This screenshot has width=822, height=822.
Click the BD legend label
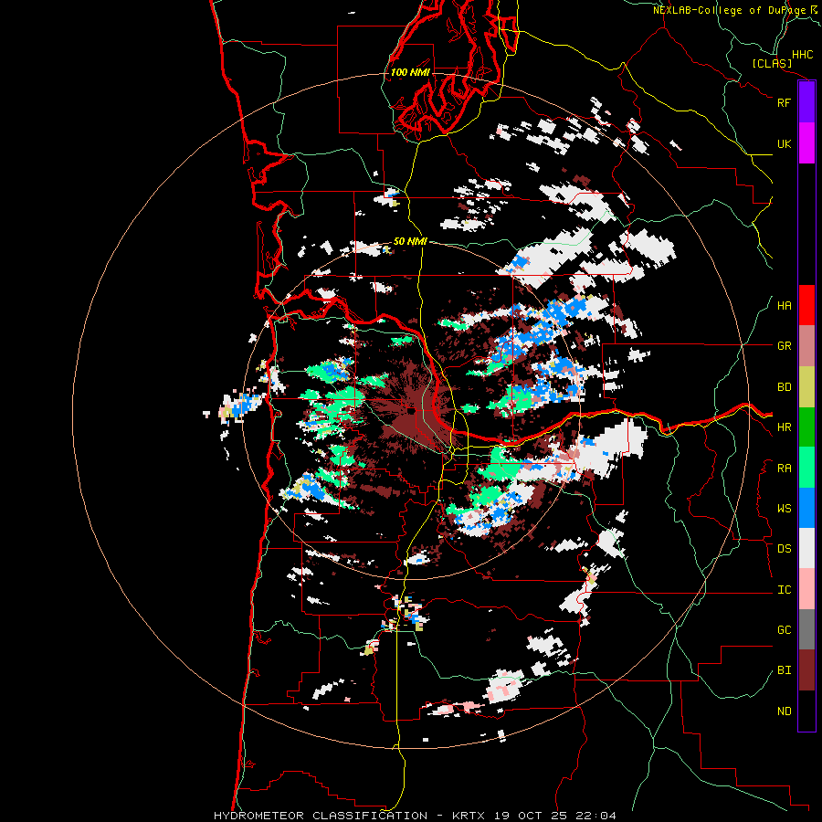(784, 387)
